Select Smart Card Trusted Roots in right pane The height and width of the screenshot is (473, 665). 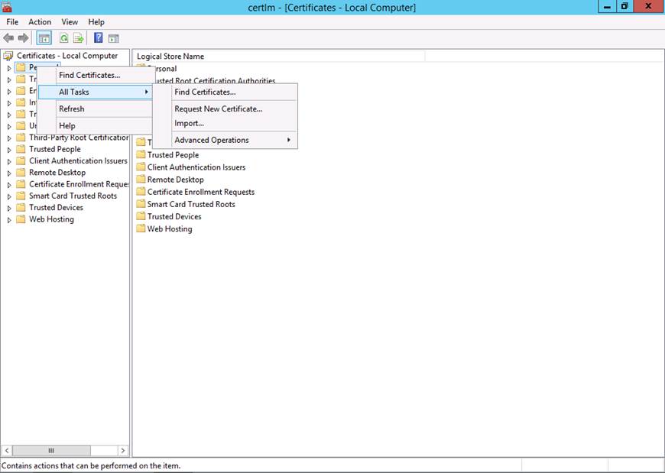click(x=191, y=204)
